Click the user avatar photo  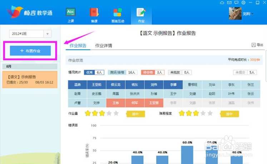click(235, 14)
